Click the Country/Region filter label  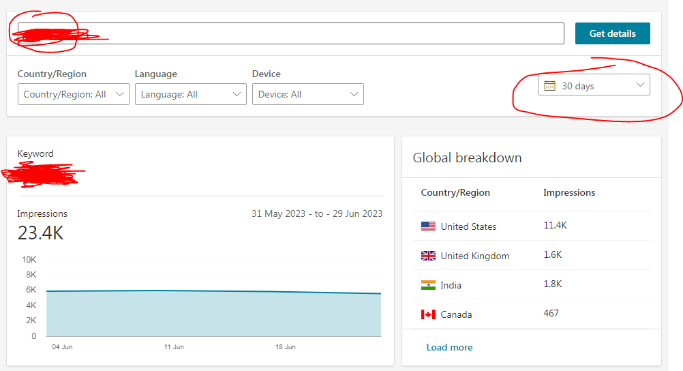coord(52,74)
